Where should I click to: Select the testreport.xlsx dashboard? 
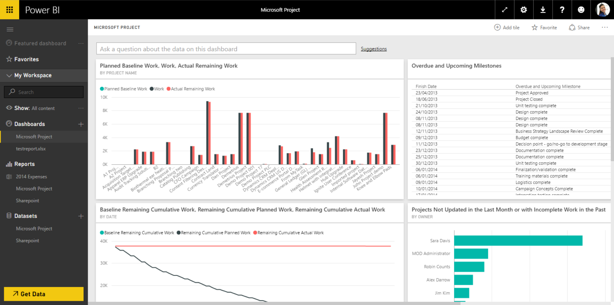coord(31,149)
